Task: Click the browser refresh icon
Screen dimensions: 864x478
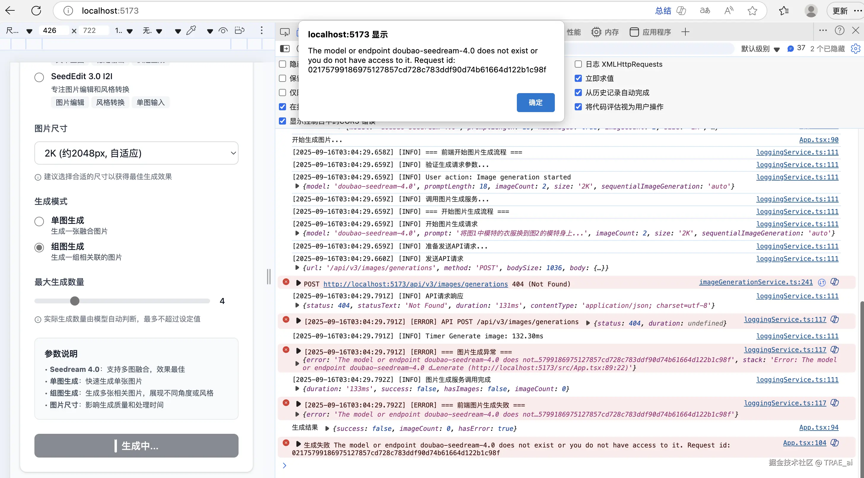Action: [36, 11]
